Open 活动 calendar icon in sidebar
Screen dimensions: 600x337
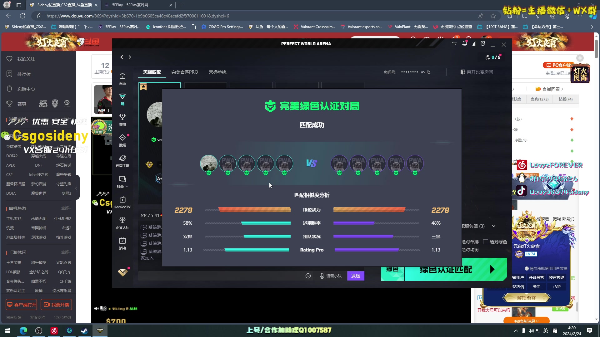click(122, 243)
